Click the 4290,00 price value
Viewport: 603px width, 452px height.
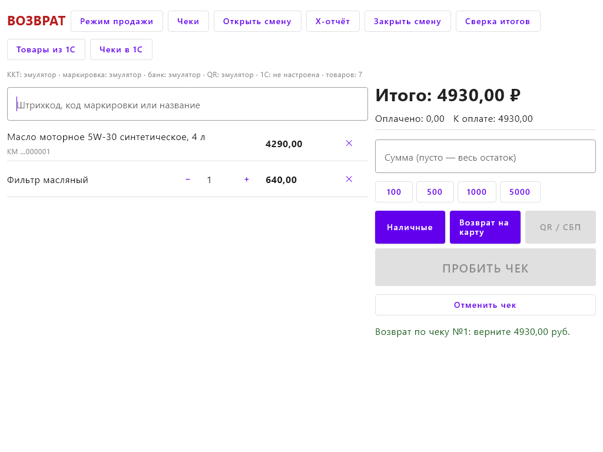tap(284, 144)
